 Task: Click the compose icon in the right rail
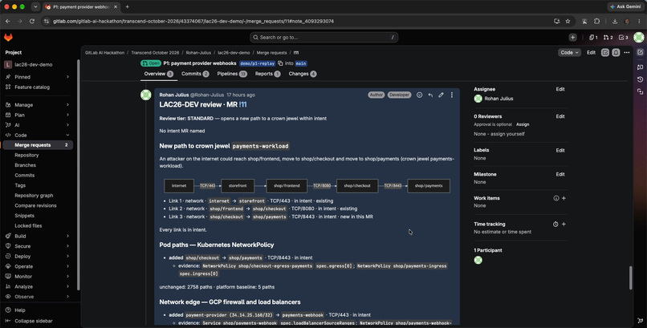tap(640, 52)
